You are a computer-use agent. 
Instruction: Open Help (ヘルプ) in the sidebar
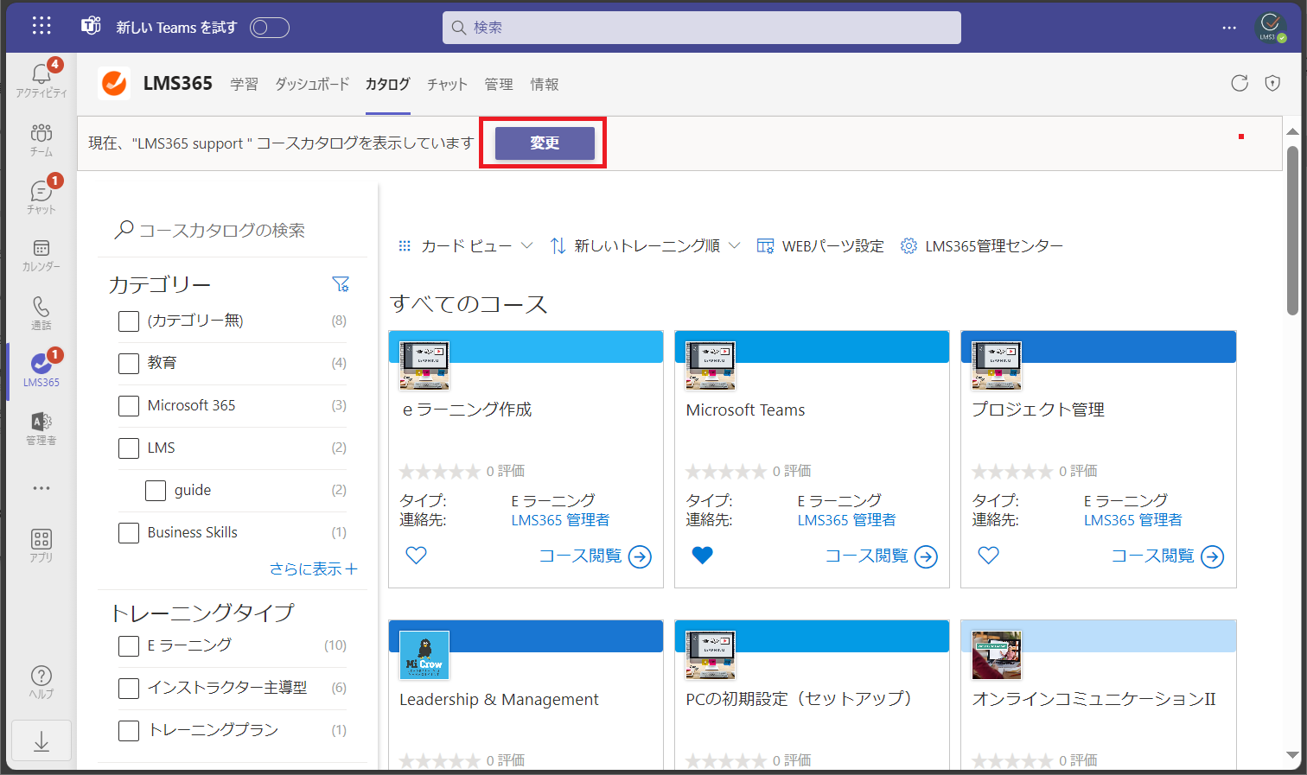(x=41, y=682)
